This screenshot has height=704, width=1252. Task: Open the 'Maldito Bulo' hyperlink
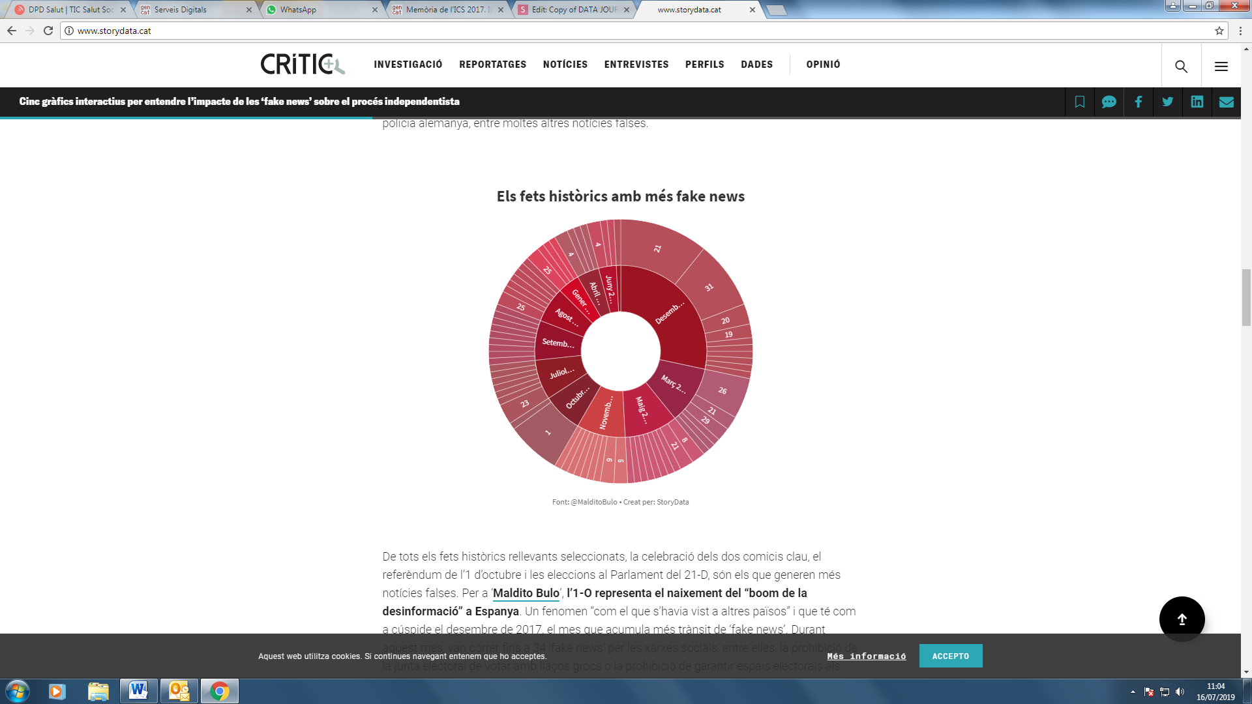[x=526, y=593]
